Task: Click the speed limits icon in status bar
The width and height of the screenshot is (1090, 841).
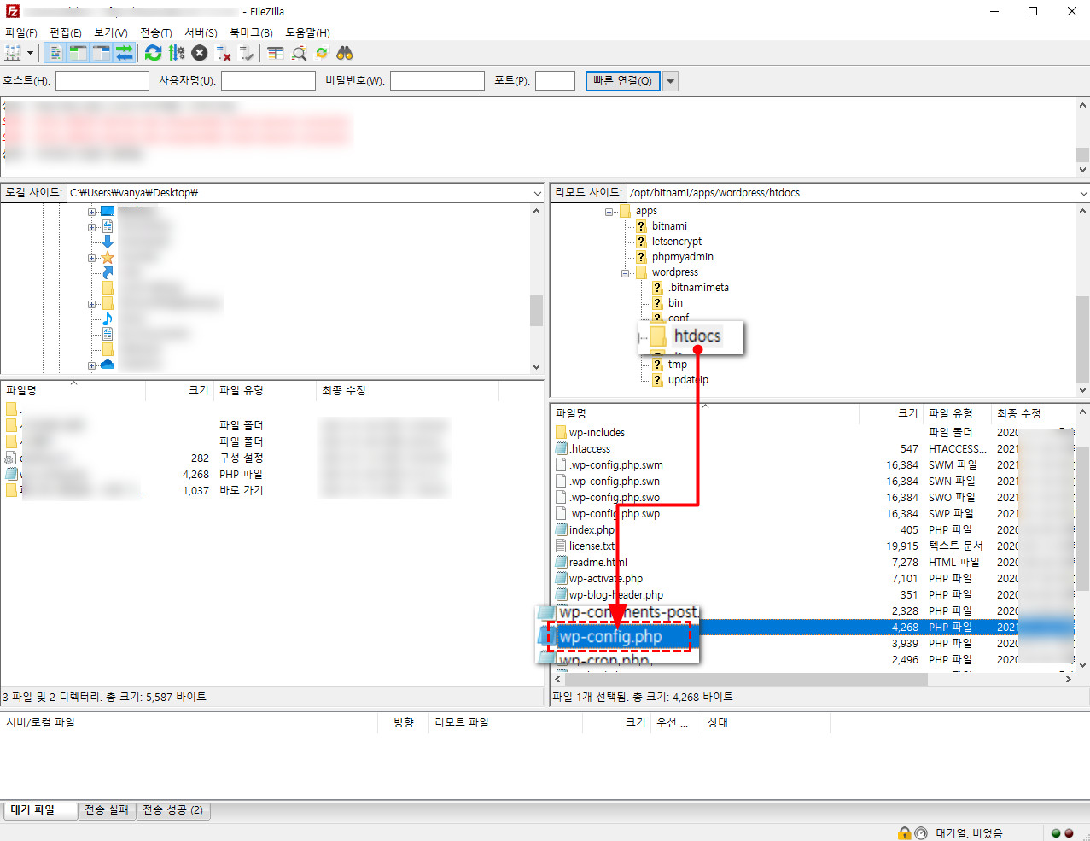Action: [921, 833]
